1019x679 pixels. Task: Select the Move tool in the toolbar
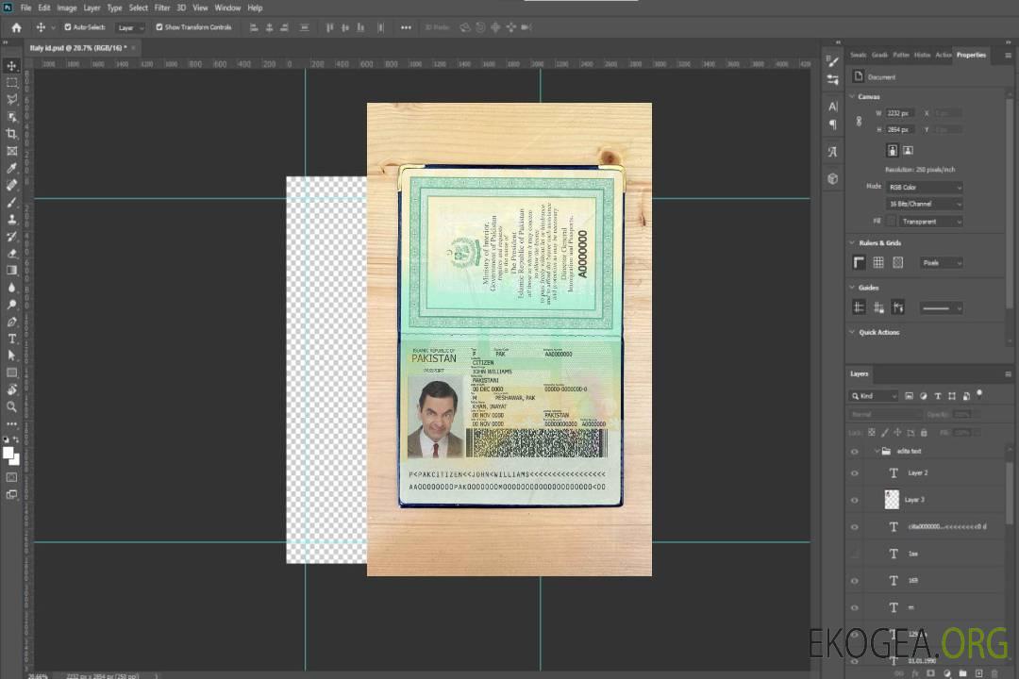(x=11, y=66)
